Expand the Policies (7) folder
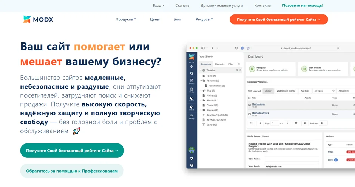This screenshot has width=355, height=187. click(201, 110)
